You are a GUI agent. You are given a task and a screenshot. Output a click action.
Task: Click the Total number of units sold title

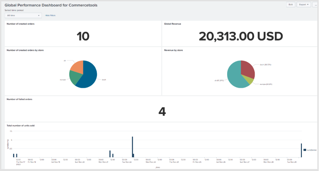20,125
